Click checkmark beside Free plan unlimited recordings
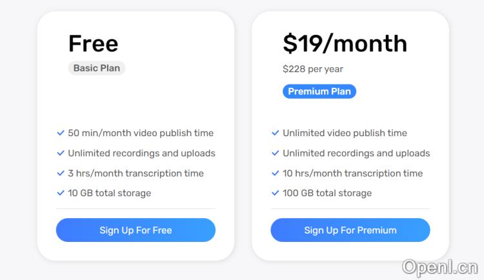This screenshot has width=484, height=280. click(x=61, y=154)
